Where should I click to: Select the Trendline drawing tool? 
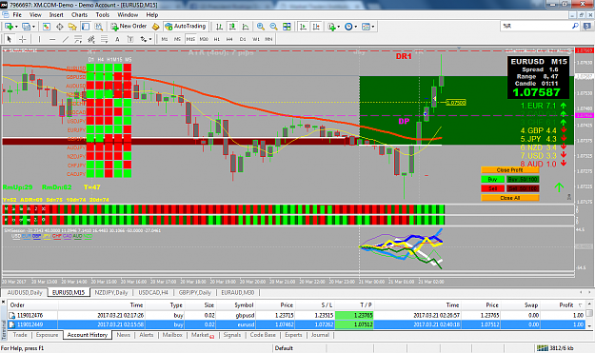coord(66,39)
